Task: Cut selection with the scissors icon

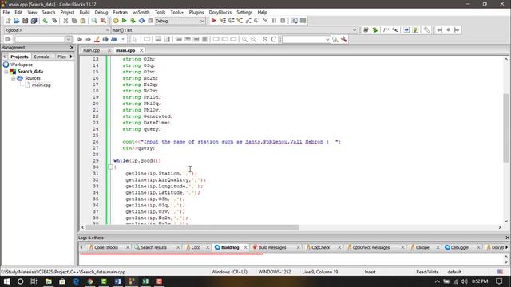Action: (65, 21)
